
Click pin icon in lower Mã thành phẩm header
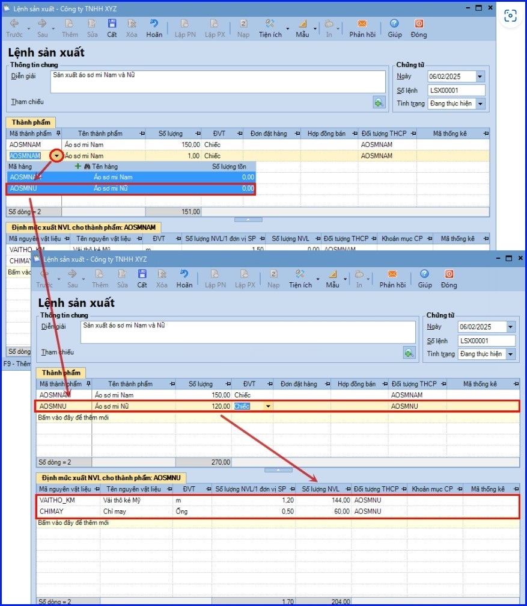click(88, 384)
